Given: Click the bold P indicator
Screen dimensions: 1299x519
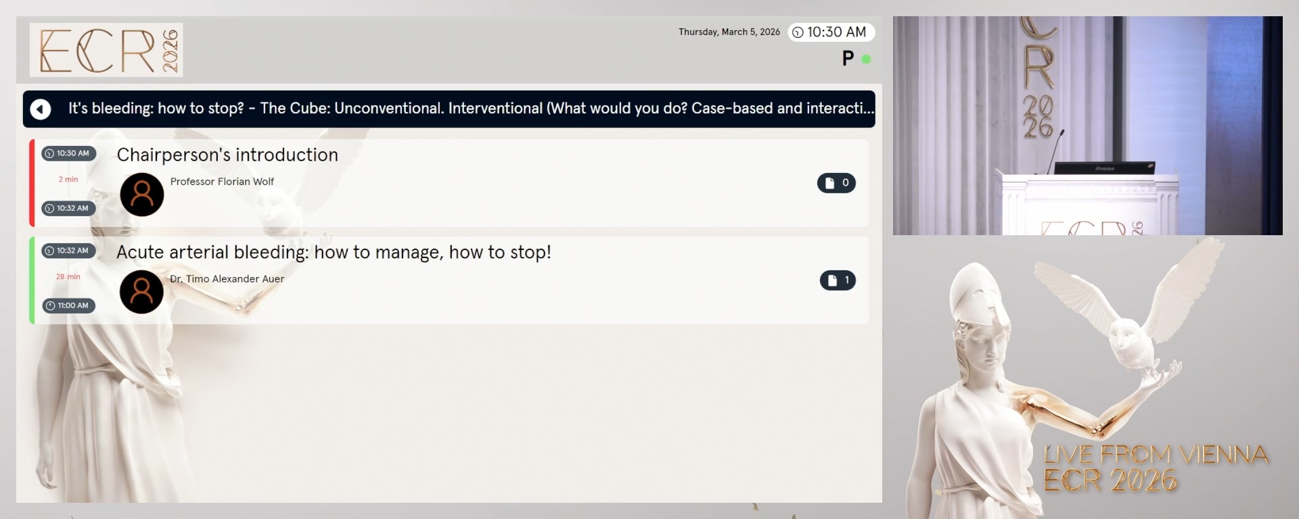Looking at the screenshot, I should pyautogui.click(x=848, y=59).
